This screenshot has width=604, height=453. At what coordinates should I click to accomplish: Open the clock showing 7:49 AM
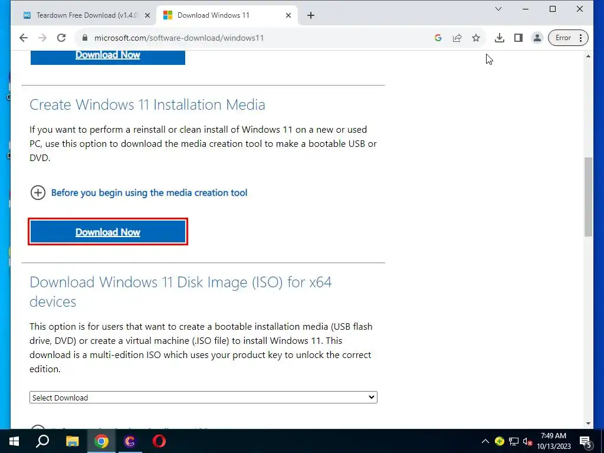pyautogui.click(x=553, y=441)
